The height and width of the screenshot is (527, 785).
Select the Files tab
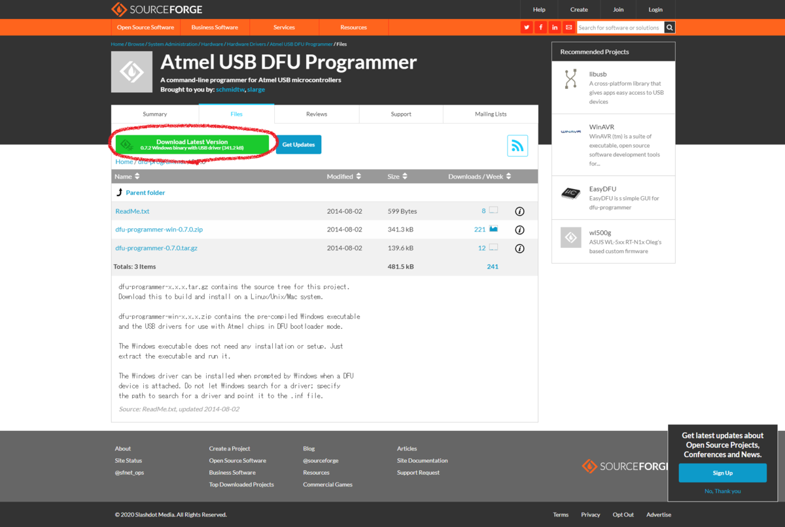pos(237,114)
